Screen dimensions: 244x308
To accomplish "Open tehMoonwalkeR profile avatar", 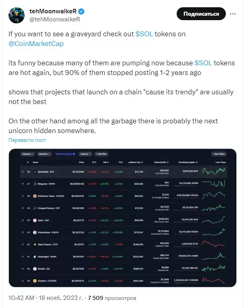I will 17,15.
